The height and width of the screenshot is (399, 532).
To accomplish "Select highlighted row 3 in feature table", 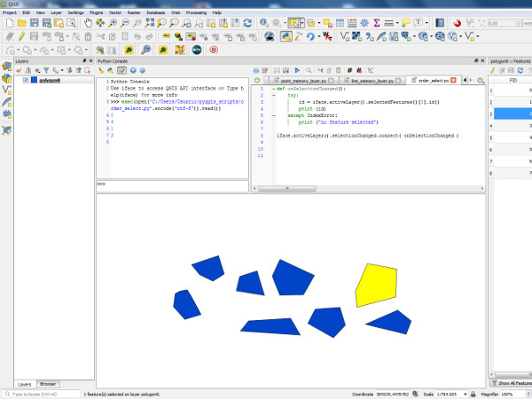I will (x=512, y=113).
